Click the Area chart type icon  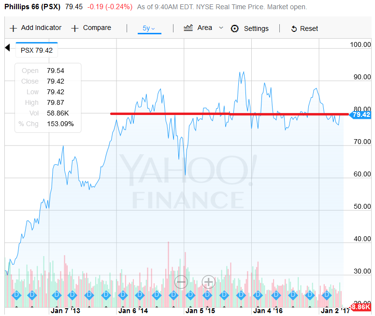(x=188, y=28)
